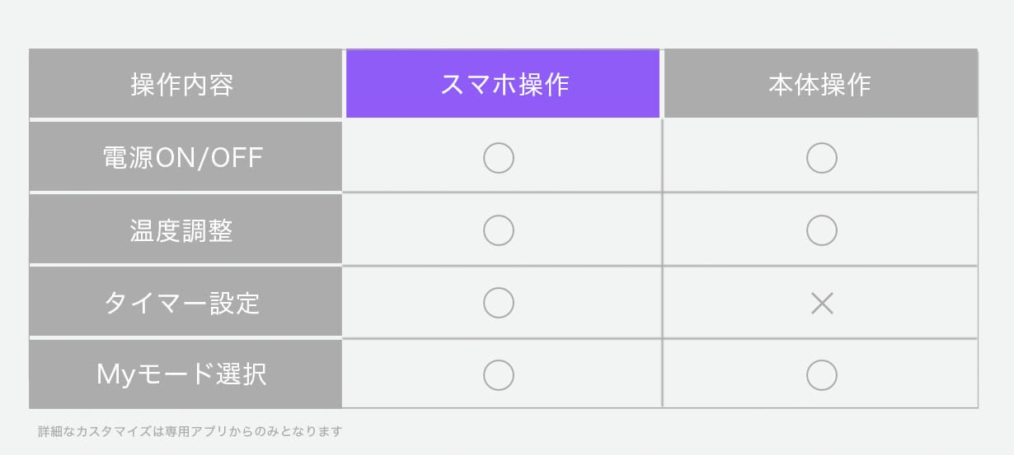The image size is (1014, 455).
Task: Click the X mark for 本体操作 タイマー設定
Action: click(822, 304)
